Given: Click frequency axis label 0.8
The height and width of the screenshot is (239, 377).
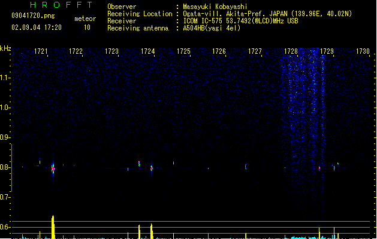Looking at the screenshot, I should pyautogui.click(x=5, y=167).
